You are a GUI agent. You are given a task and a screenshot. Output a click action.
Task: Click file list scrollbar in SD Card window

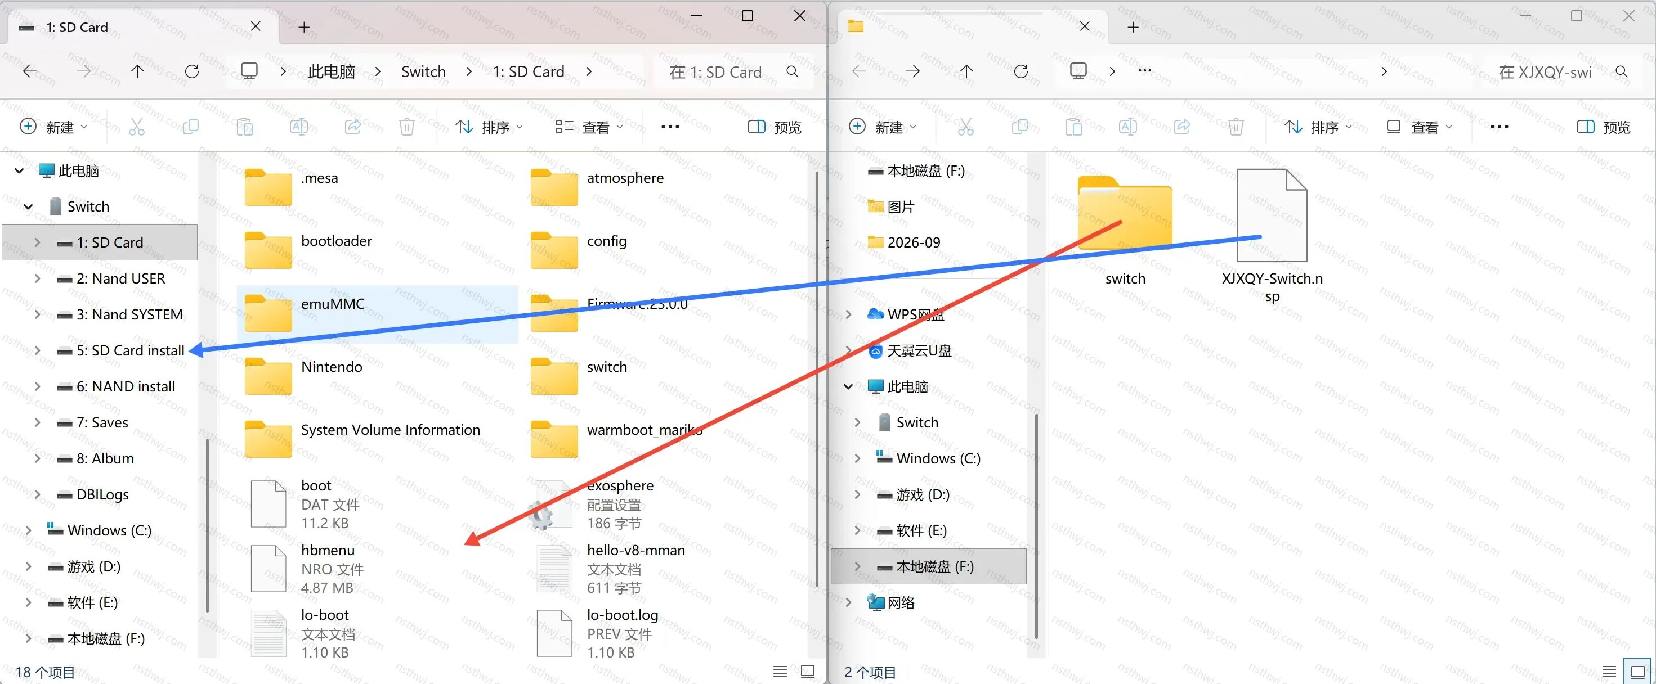pyautogui.click(x=816, y=379)
